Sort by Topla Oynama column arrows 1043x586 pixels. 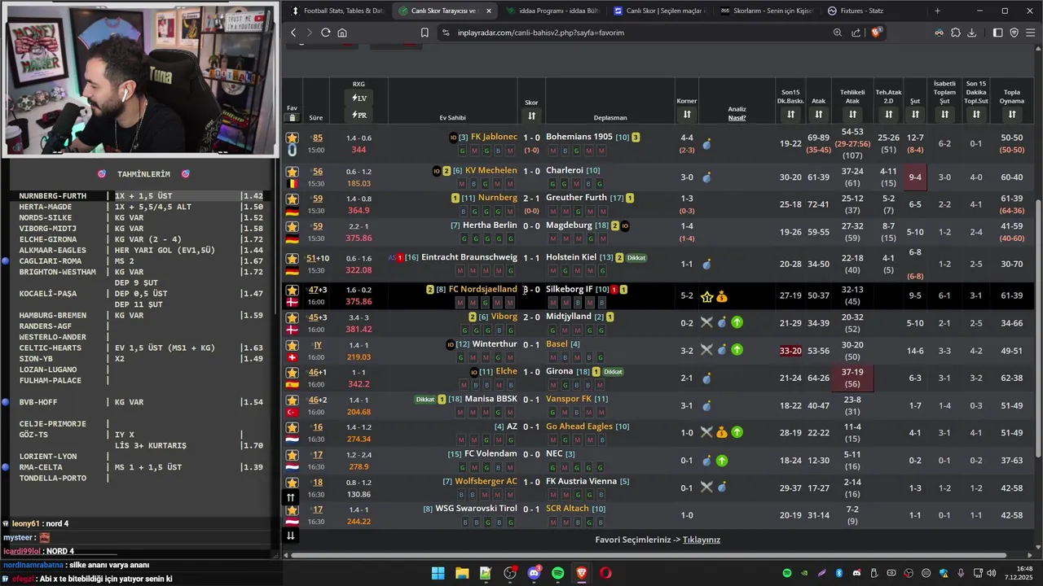tap(1012, 115)
